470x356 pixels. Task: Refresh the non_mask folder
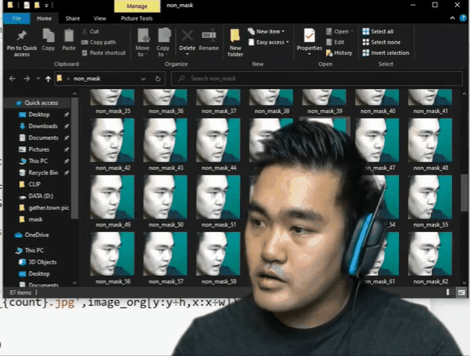(x=158, y=79)
